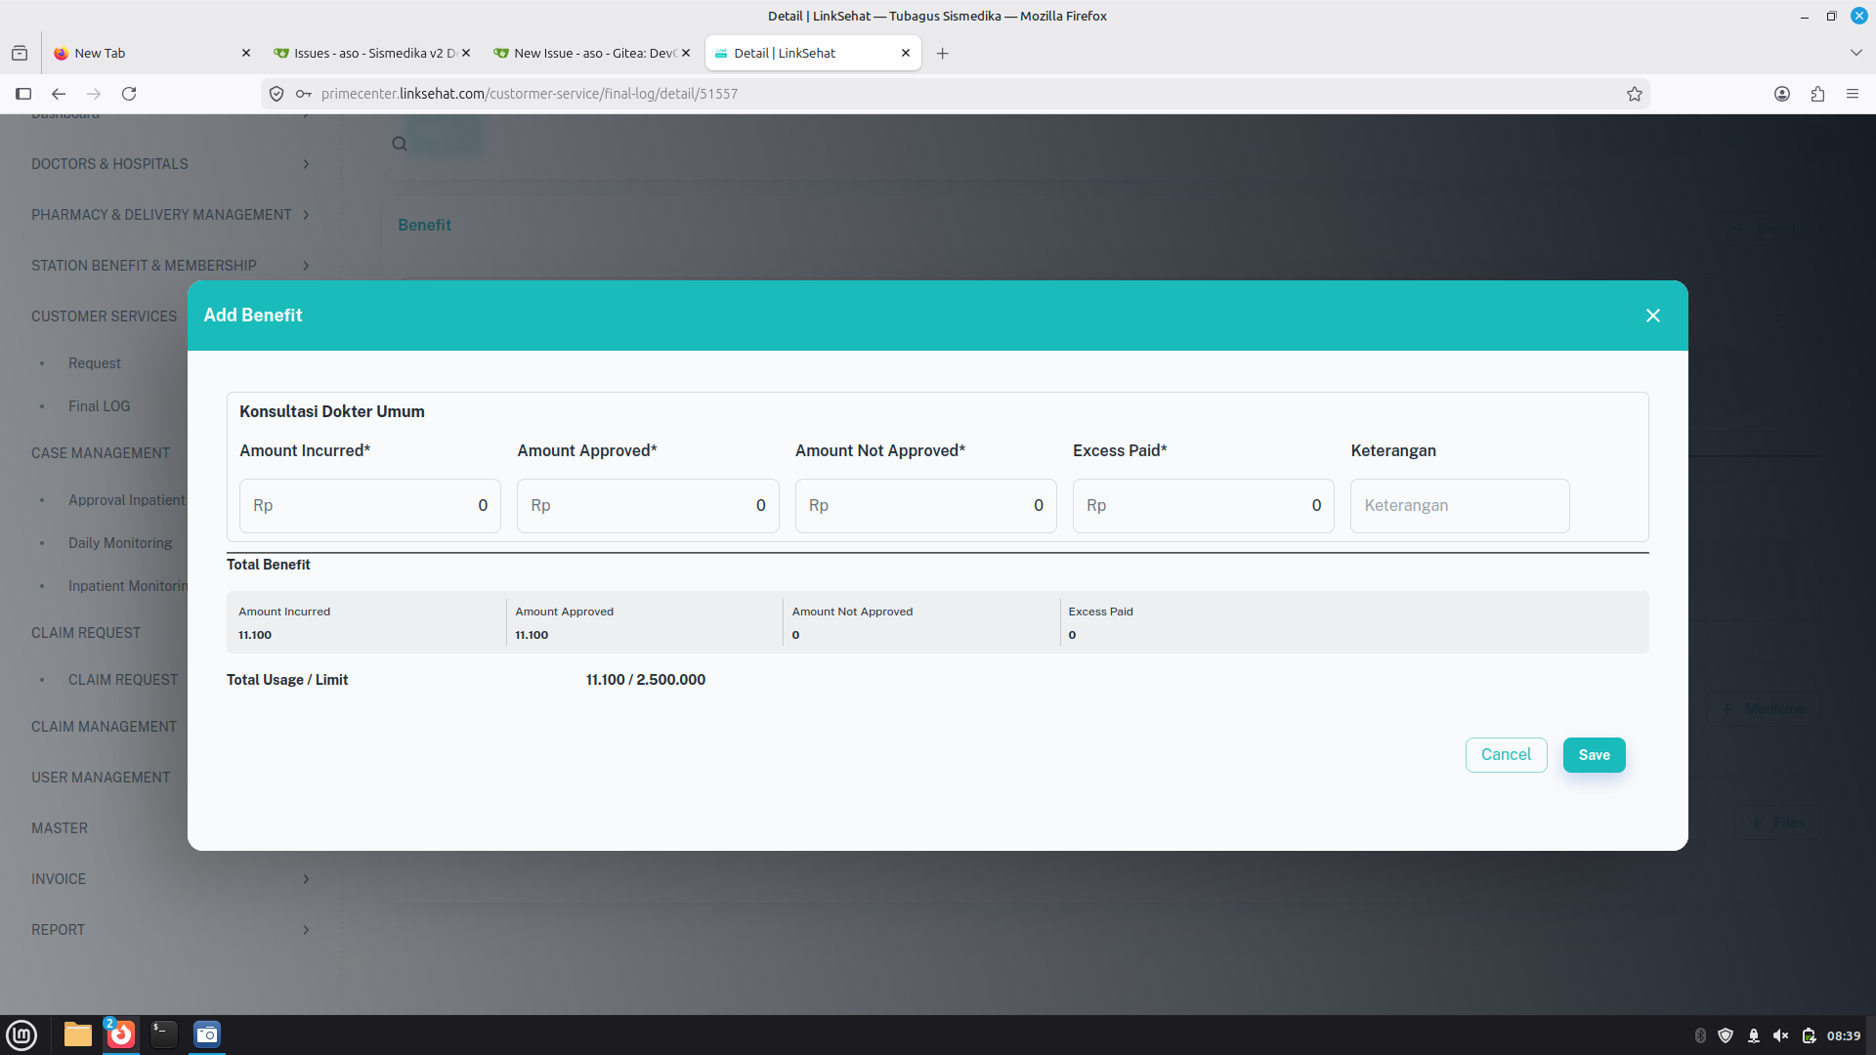The height and width of the screenshot is (1055, 1876).
Task: Reload the page with refresh icon
Action: 129,94
